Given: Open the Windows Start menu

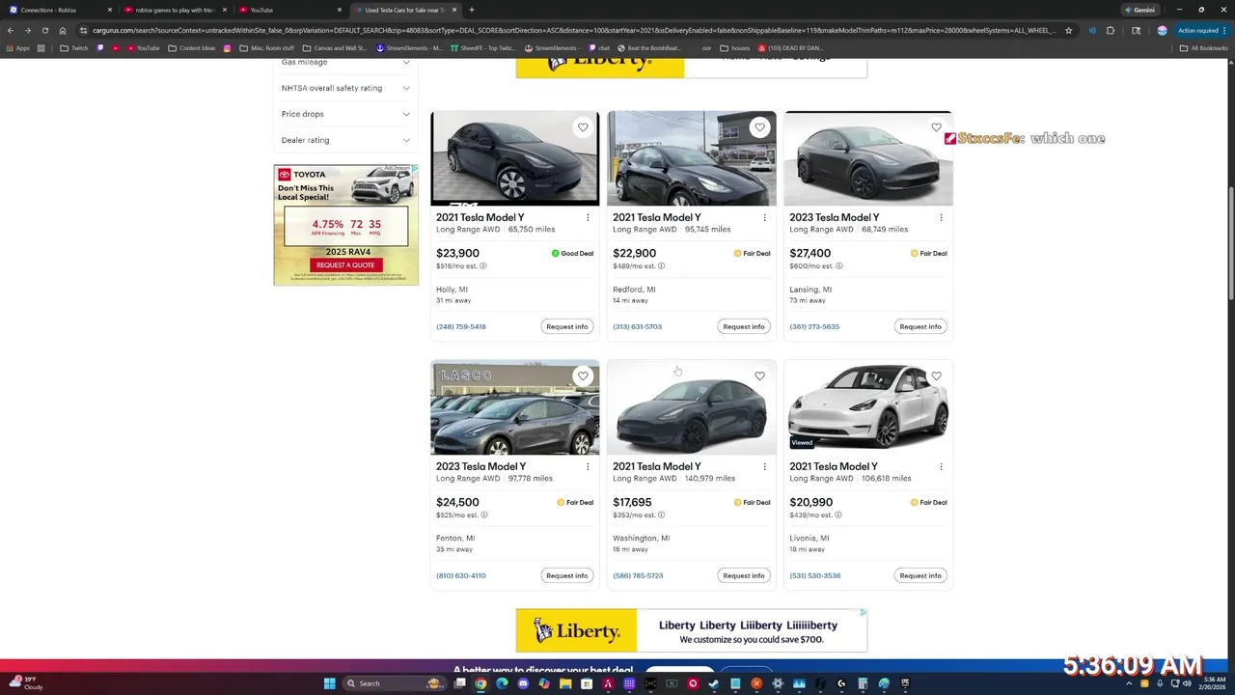Looking at the screenshot, I should 329,683.
